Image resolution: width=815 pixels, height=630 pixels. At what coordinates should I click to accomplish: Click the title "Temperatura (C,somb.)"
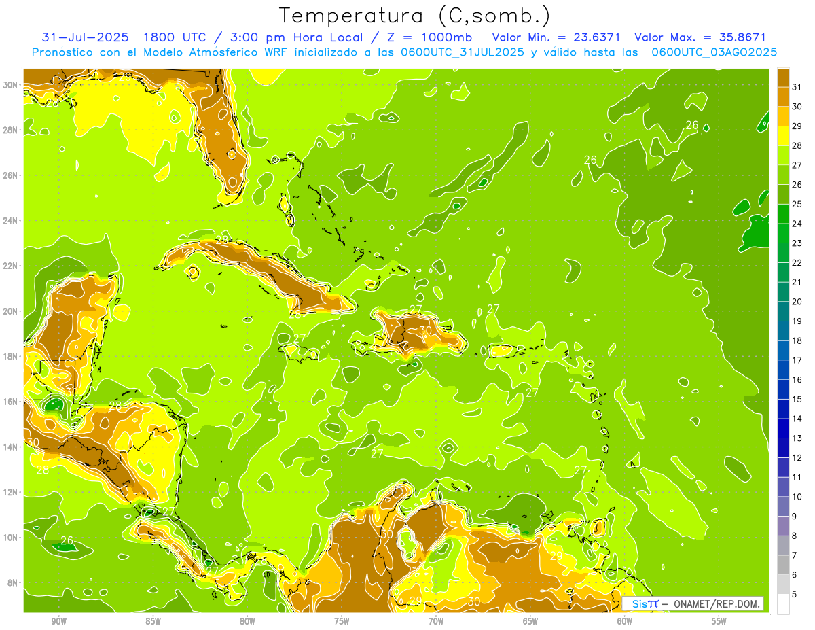tap(414, 16)
